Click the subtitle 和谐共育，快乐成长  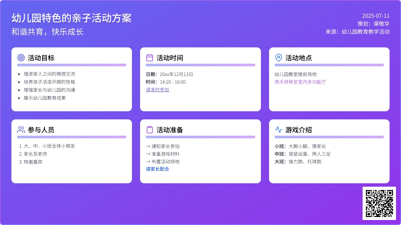(x=47, y=32)
